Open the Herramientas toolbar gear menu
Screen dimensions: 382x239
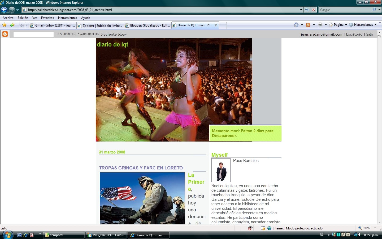point(363,25)
